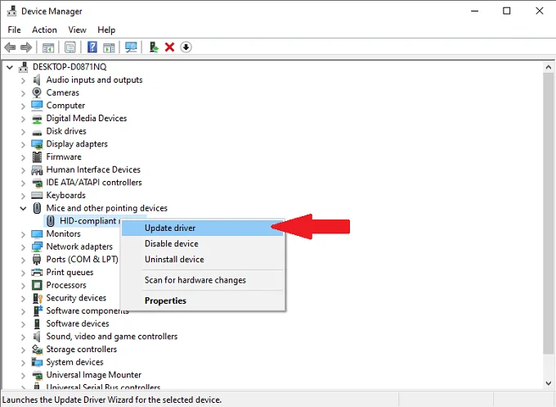Viewport: 556px width, 407px height.
Task: Open the Help question-mark toolbar icon
Action: (92, 47)
